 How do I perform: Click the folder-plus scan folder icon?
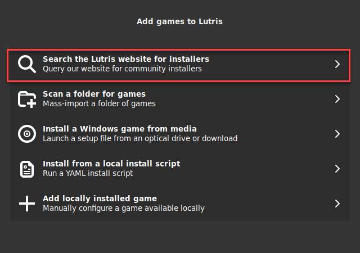tap(27, 99)
